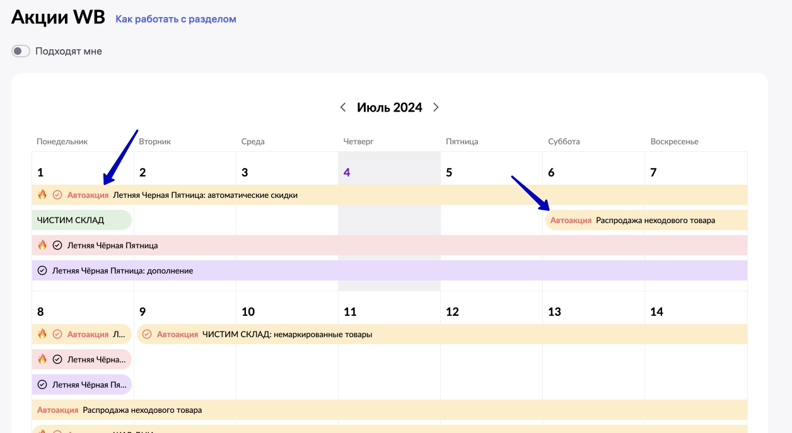The width and height of the screenshot is (792, 433).
Task: Select day 10 in the calendar
Action: click(248, 311)
